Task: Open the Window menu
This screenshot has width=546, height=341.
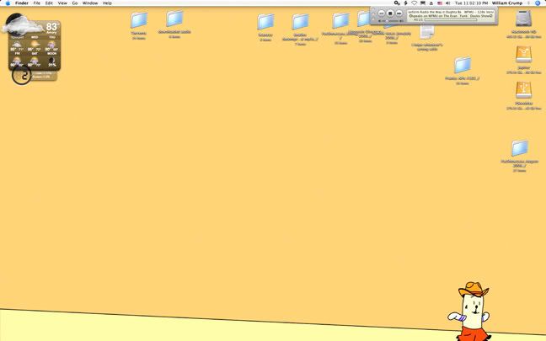Action: point(90,3)
